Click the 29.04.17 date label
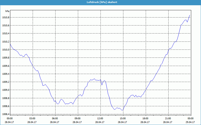Viewport: 201px width, 125px height. pyautogui.click(x=190, y=122)
